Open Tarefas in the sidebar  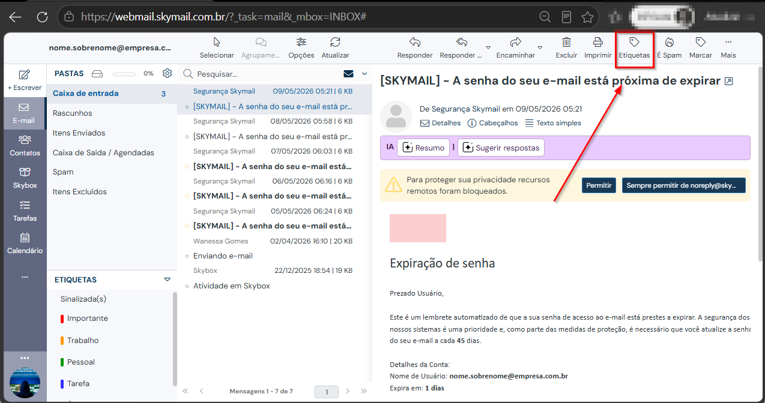(25, 211)
